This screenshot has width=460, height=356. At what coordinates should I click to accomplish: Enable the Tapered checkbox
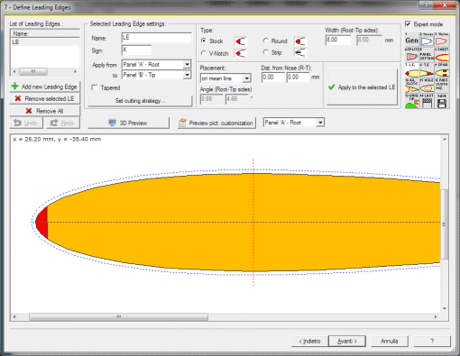click(x=95, y=87)
